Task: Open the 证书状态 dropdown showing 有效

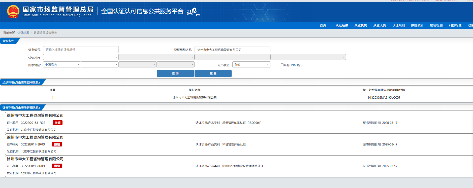Action: (x=251, y=65)
